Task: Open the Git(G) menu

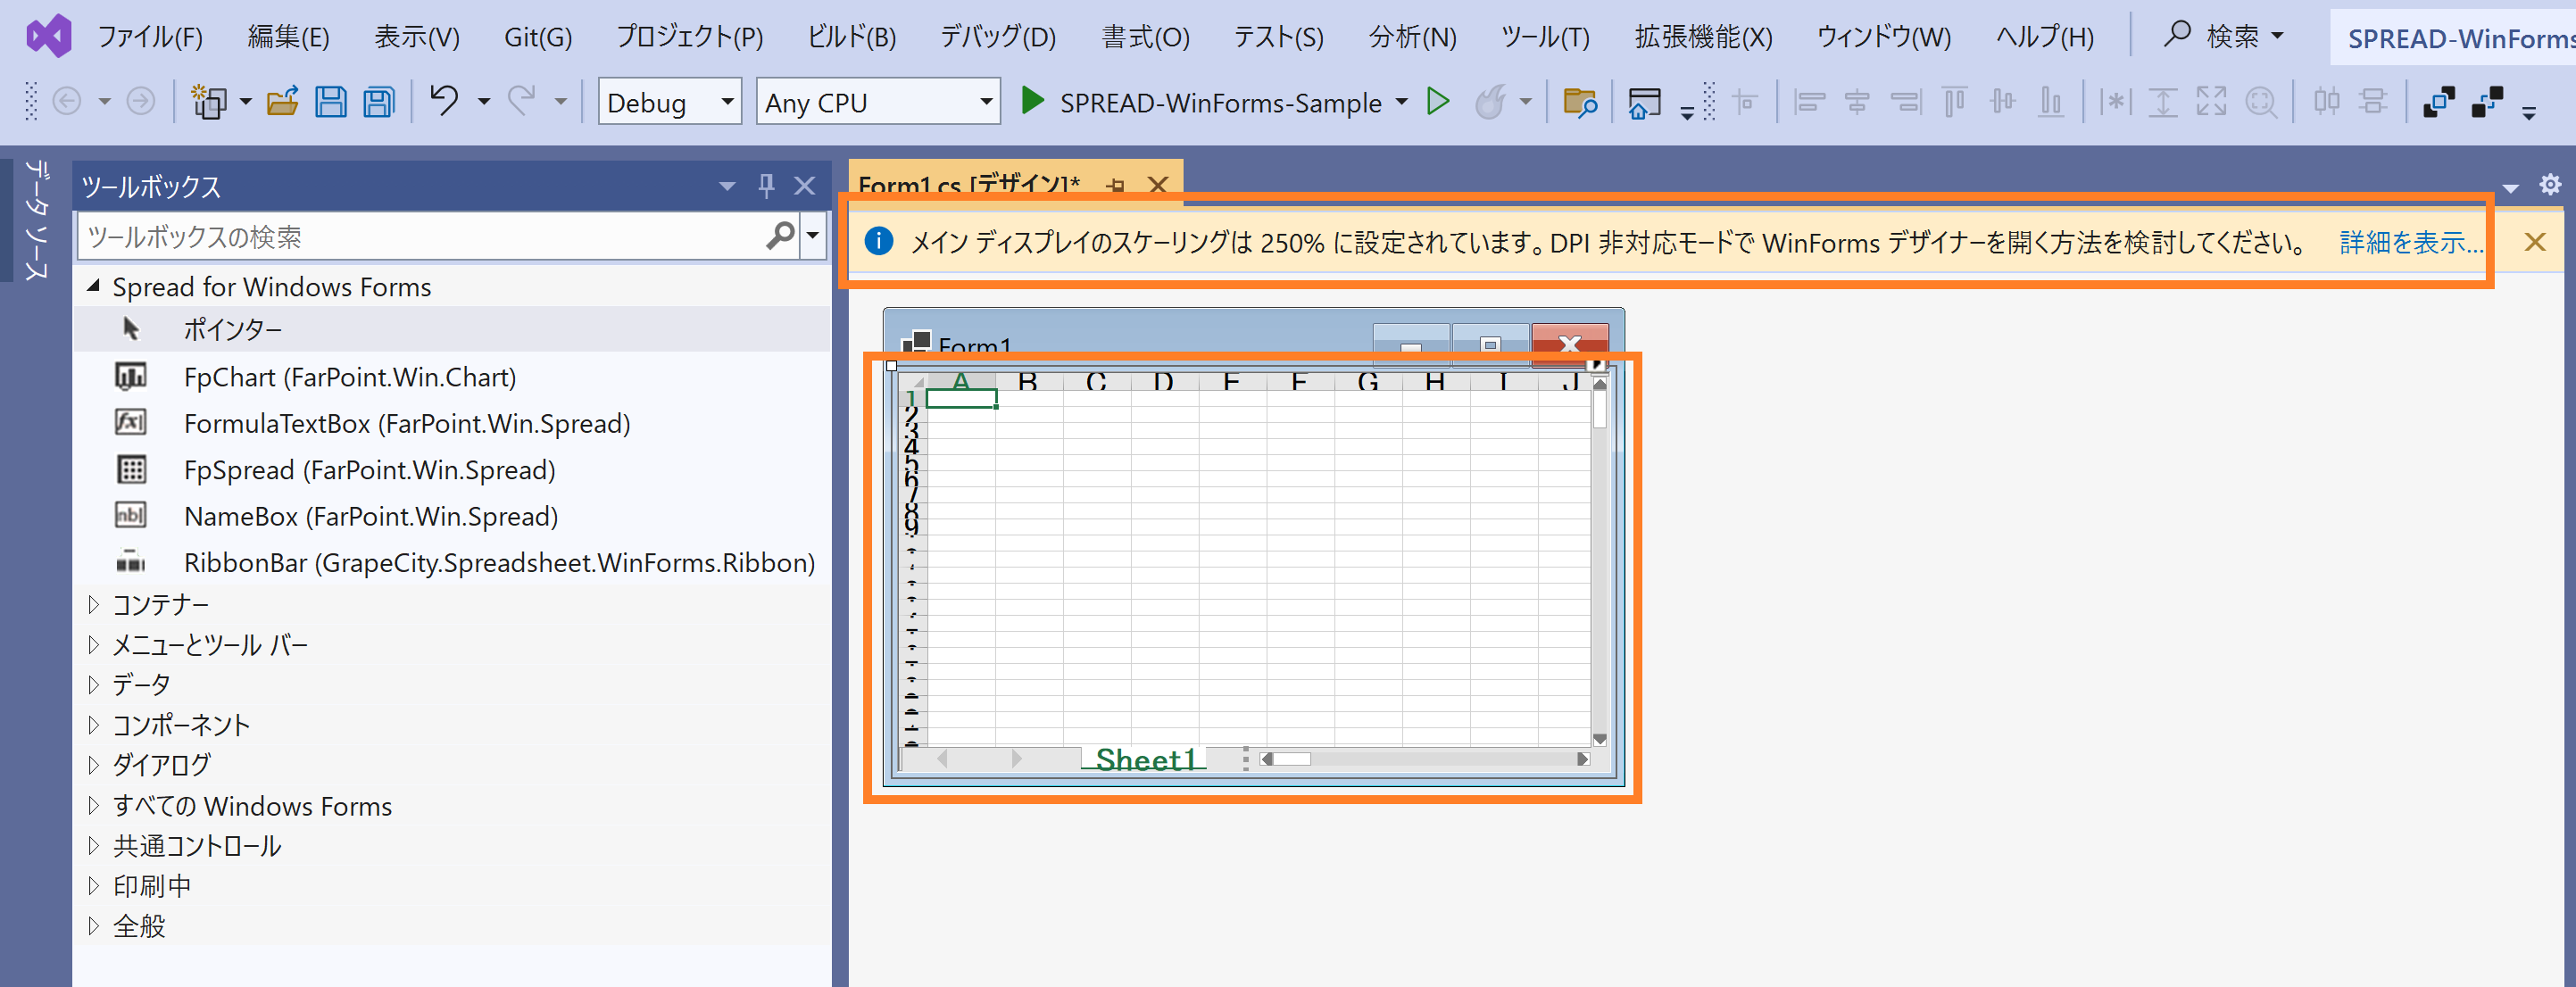Action: [x=538, y=37]
